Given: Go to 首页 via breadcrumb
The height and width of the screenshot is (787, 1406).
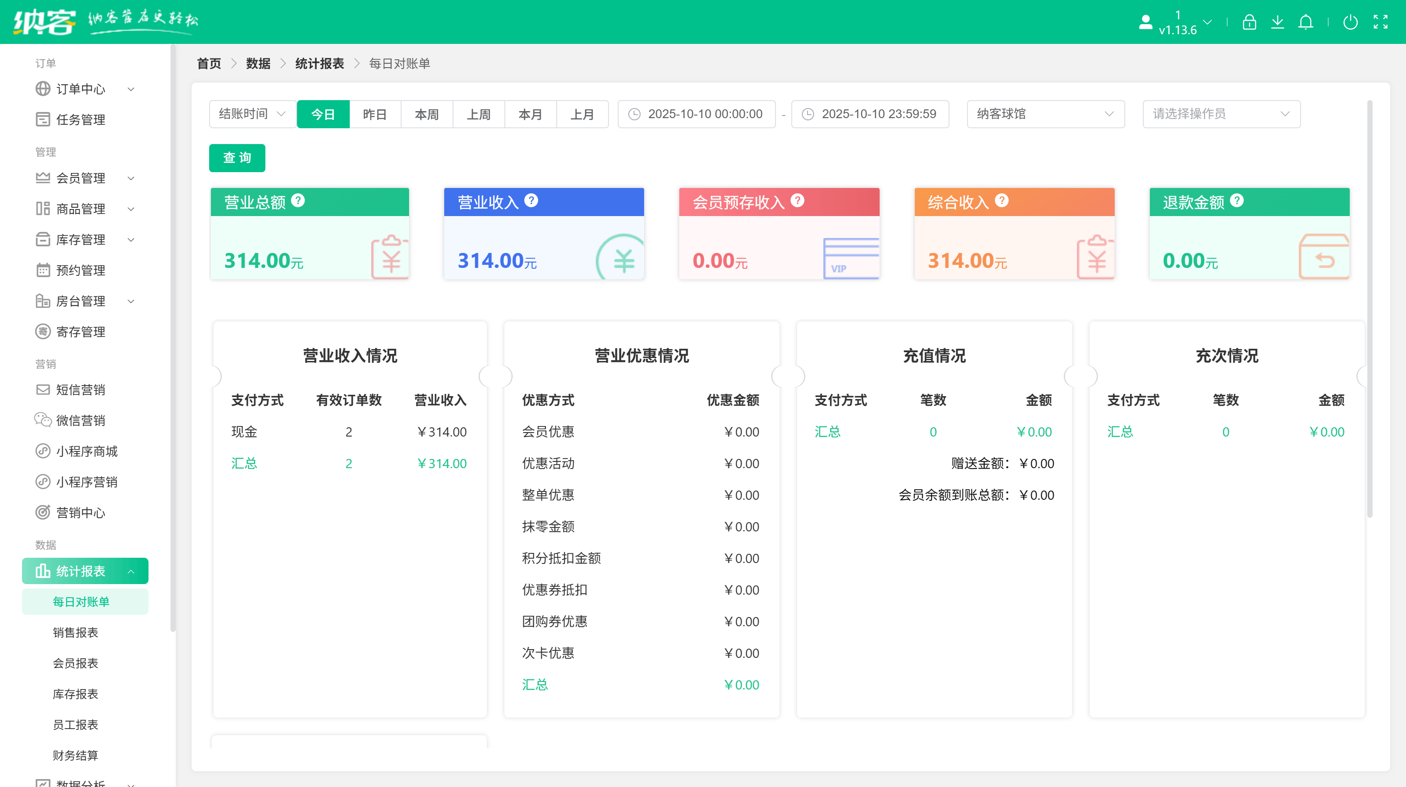Looking at the screenshot, I should pyautogui.click(x=209, y=63).
